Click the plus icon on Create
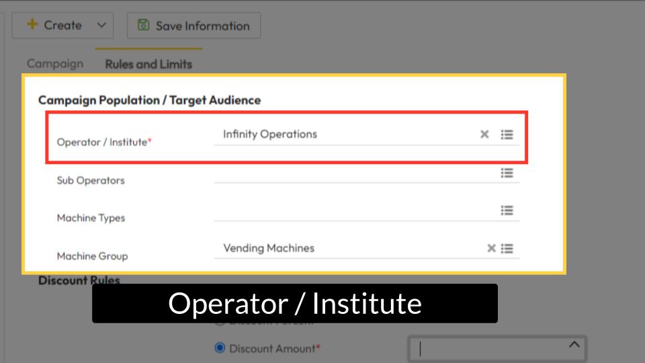Viewport: 645px width, 363px height. point(32,25)
